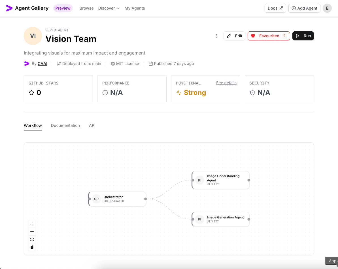Fit the workflow view to screen

pos(32,239)
